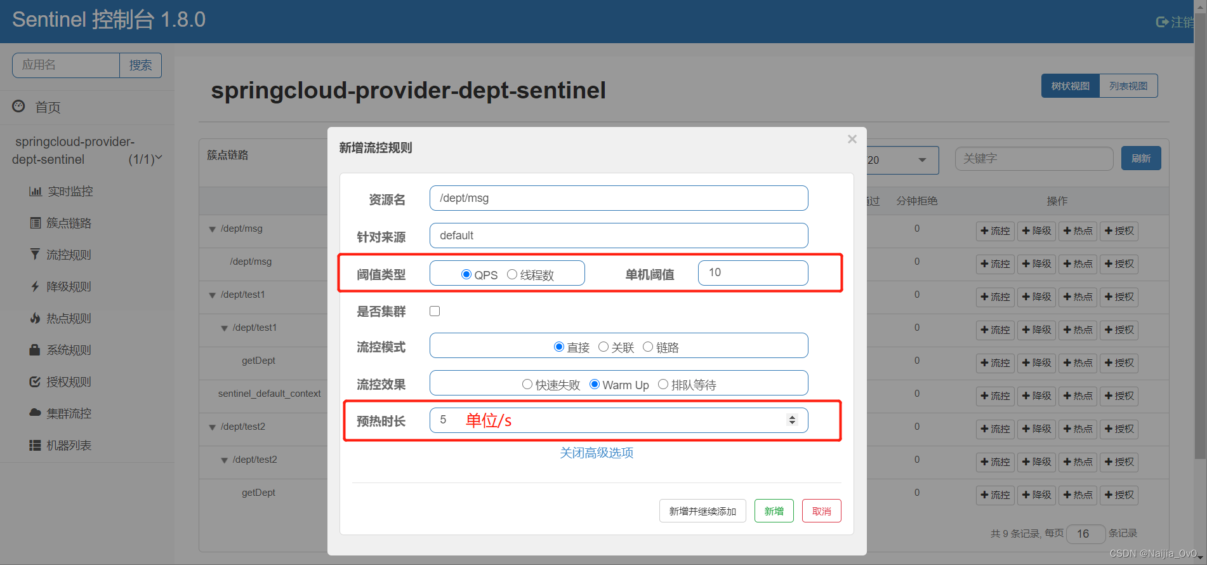
Task: Click 流控 button in sentinel_default_context row
Action: (x=995, y=396)
